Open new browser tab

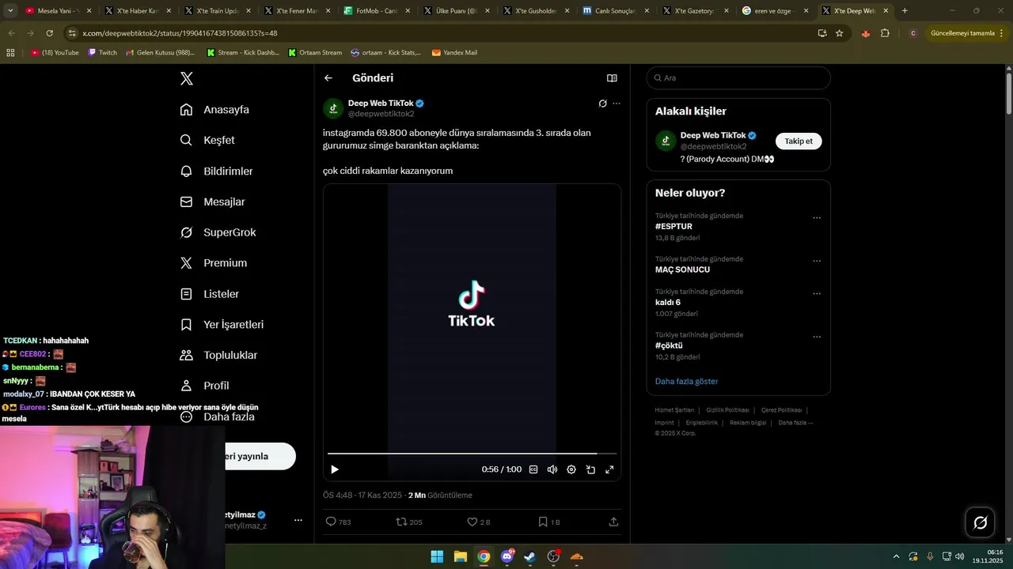coord(905,11)
